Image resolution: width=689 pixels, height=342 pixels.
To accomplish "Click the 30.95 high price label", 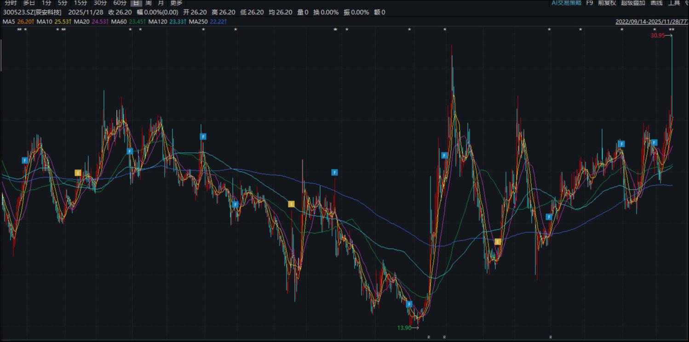I will (658, 35).
